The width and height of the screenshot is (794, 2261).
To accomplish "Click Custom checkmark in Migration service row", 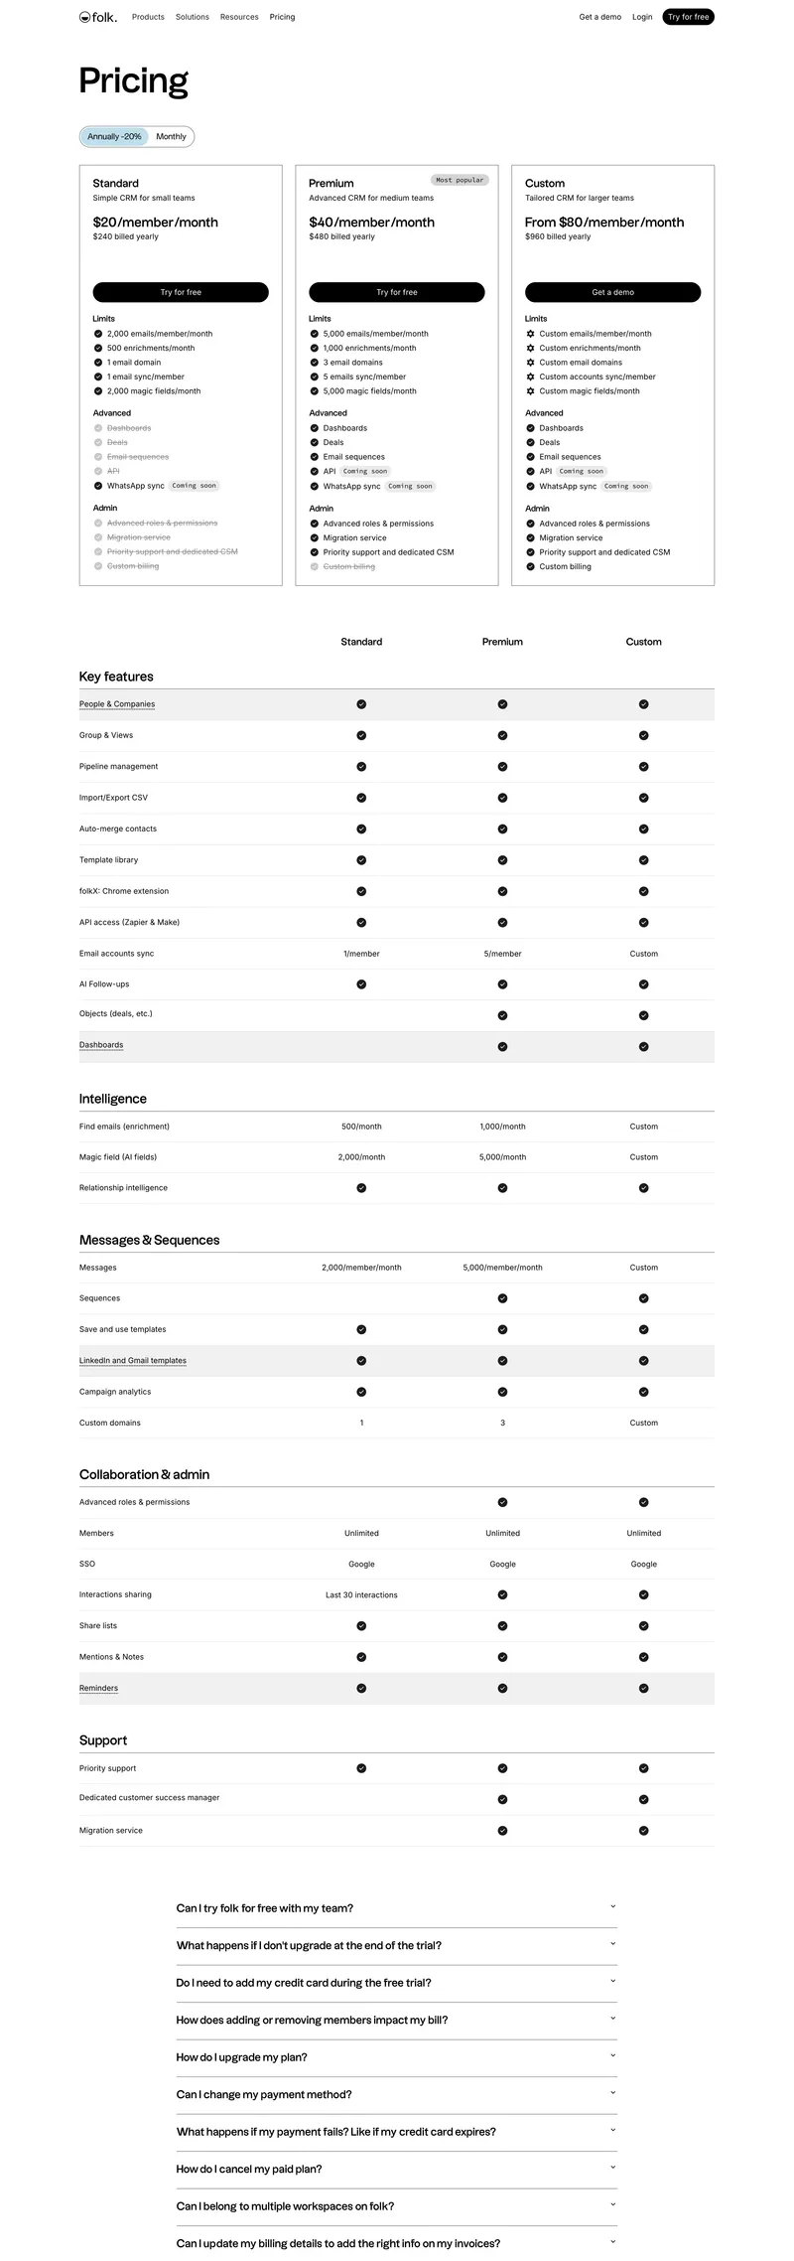I will 643,1830.
